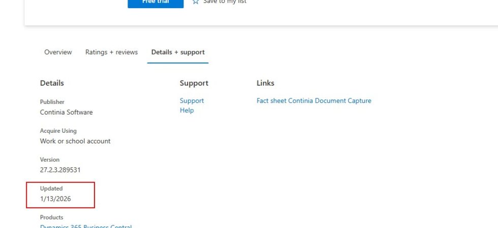Open the Support link
Screen dimensions: 498x228
[192, 101]
